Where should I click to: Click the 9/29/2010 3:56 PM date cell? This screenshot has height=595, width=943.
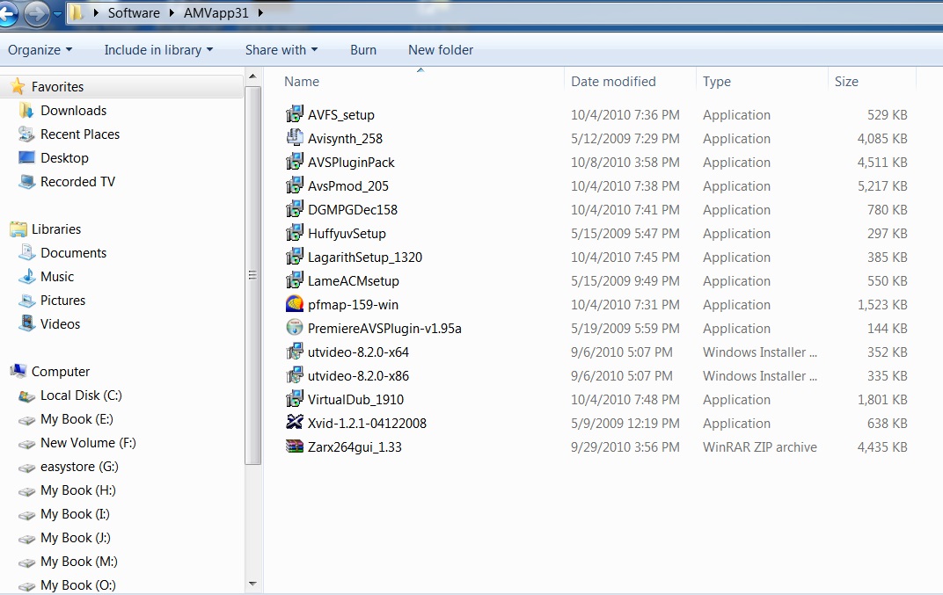(625, 447)
